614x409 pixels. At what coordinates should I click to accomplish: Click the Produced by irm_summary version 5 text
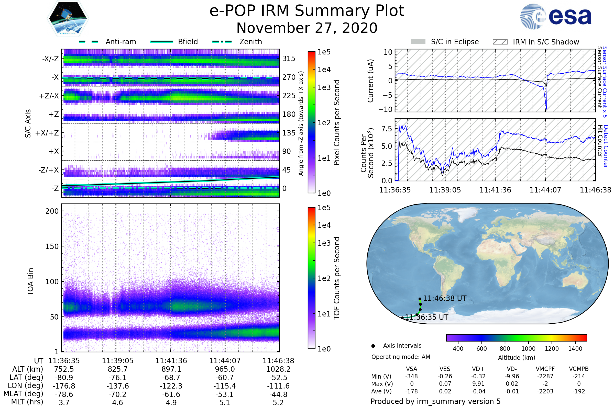click(x=435, y=401)
